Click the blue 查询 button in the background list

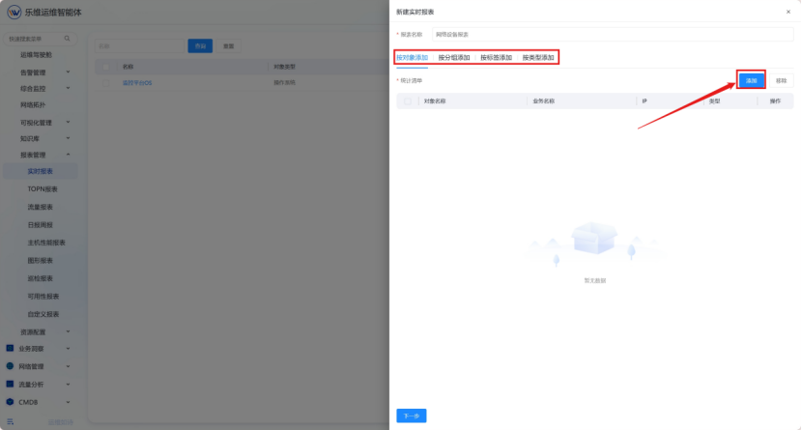coord(200,46)
